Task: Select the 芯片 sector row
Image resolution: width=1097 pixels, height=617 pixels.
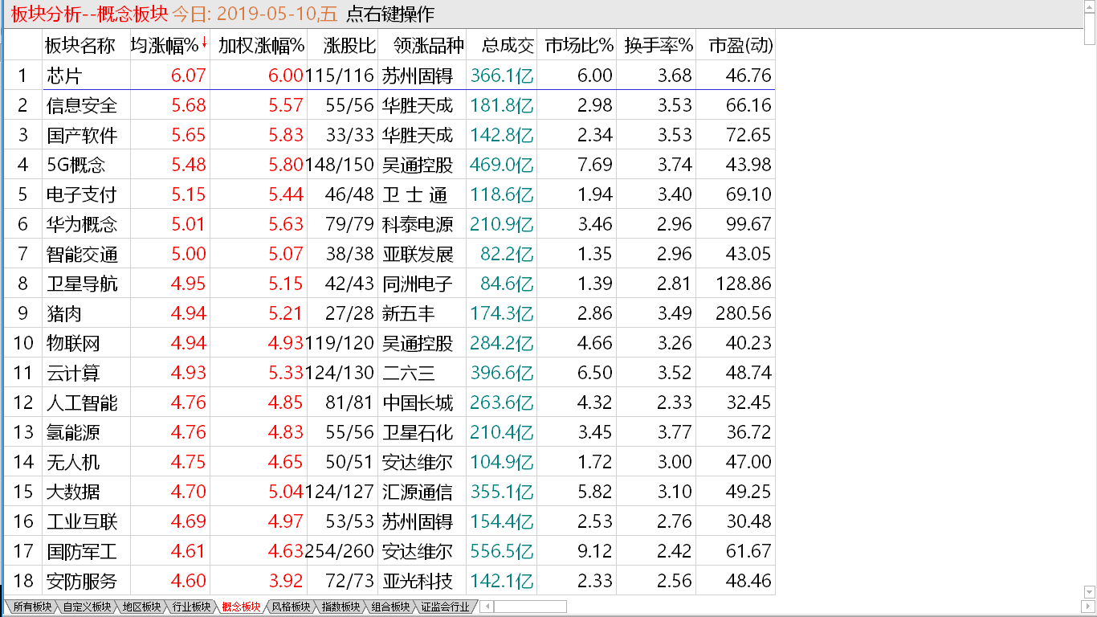Action: [389, 76]
